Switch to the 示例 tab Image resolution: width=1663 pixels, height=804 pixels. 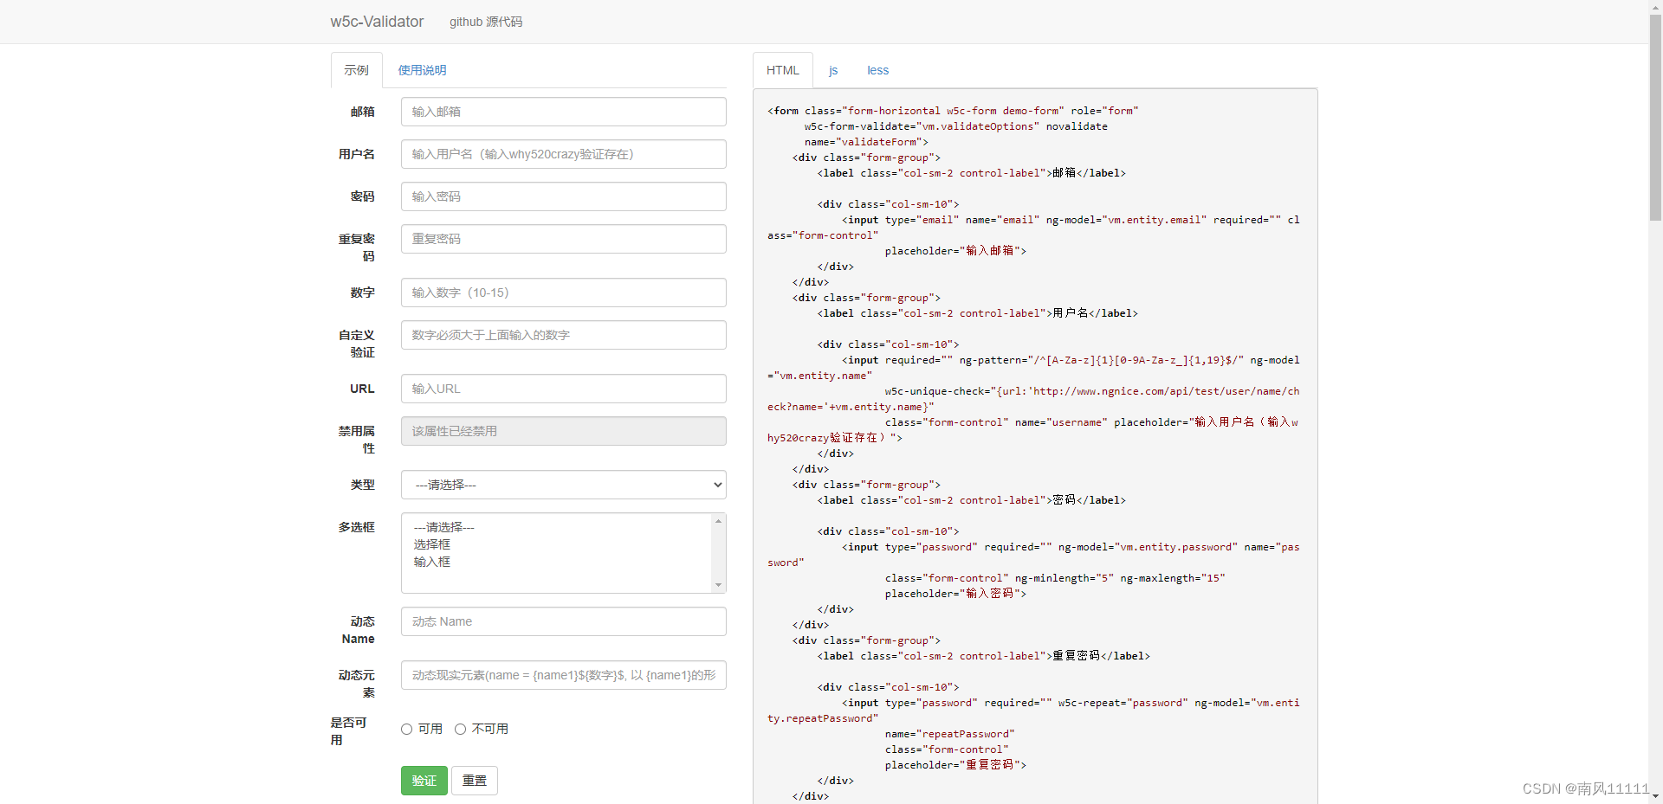pyautogui.click(x=356, y=70)
